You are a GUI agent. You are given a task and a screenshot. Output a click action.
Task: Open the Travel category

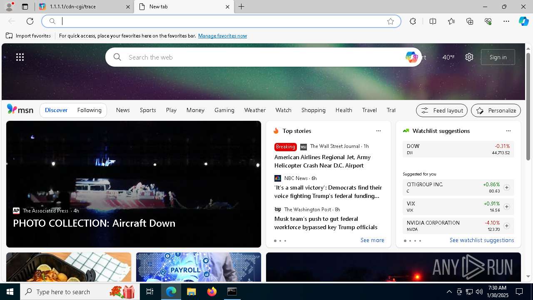[x=369, y=110]
